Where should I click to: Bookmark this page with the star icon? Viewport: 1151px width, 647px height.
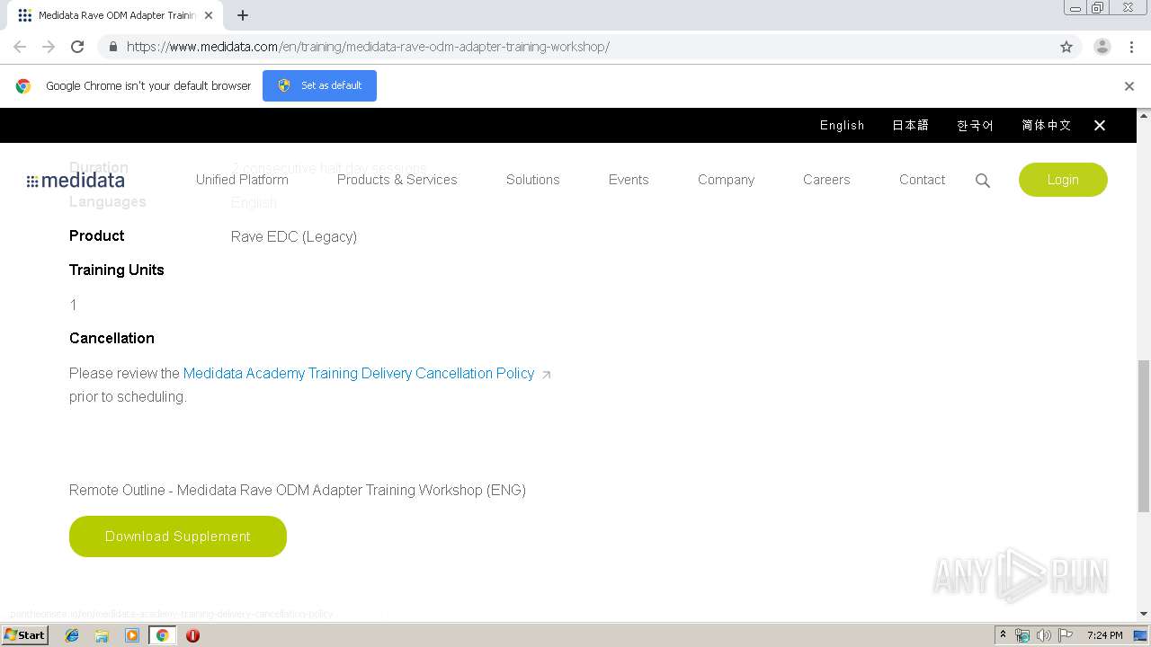[1066, 47]
